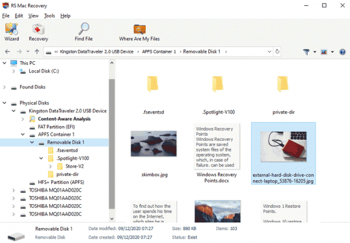Viewport: 350px width, 243px height.
Task: Click the Found Disks drive icon
Action: [x=14, y=87]
